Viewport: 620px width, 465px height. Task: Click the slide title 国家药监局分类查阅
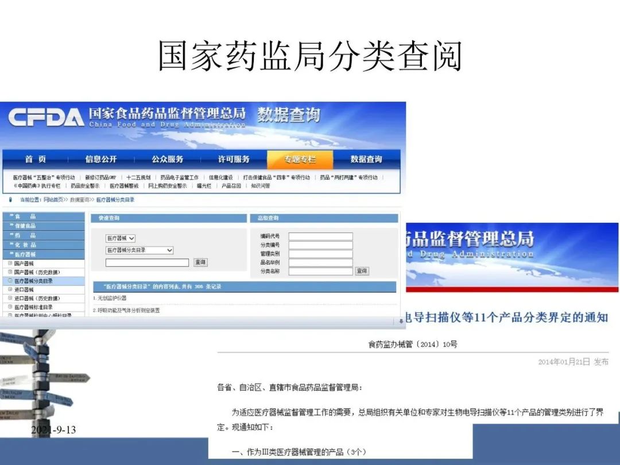310,56
